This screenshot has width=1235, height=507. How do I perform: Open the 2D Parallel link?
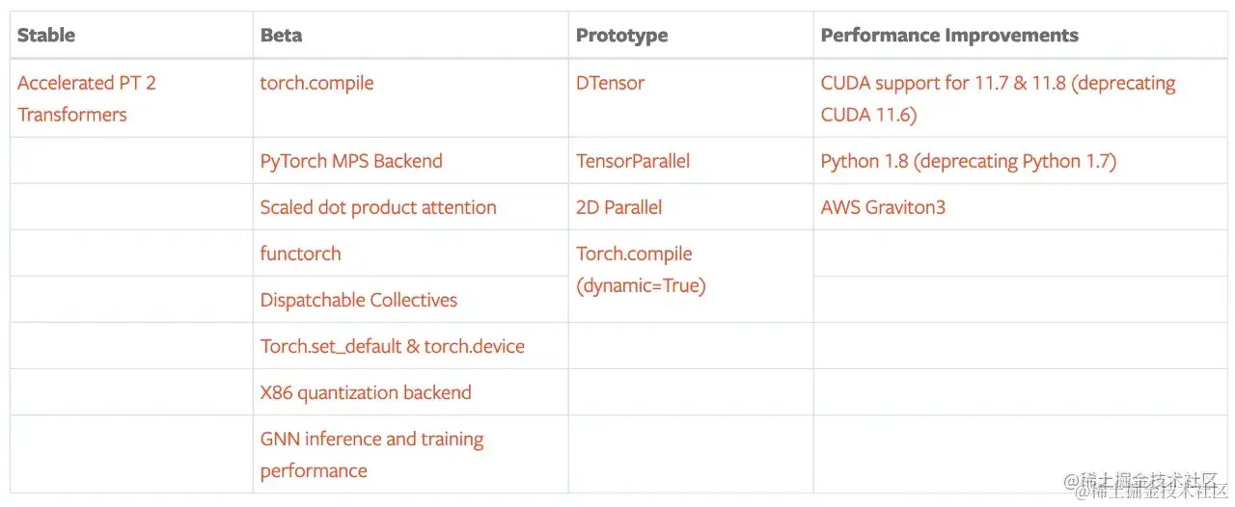pos(619,207)
